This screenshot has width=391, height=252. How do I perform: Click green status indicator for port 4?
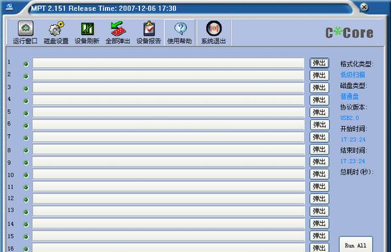[26, 101]
